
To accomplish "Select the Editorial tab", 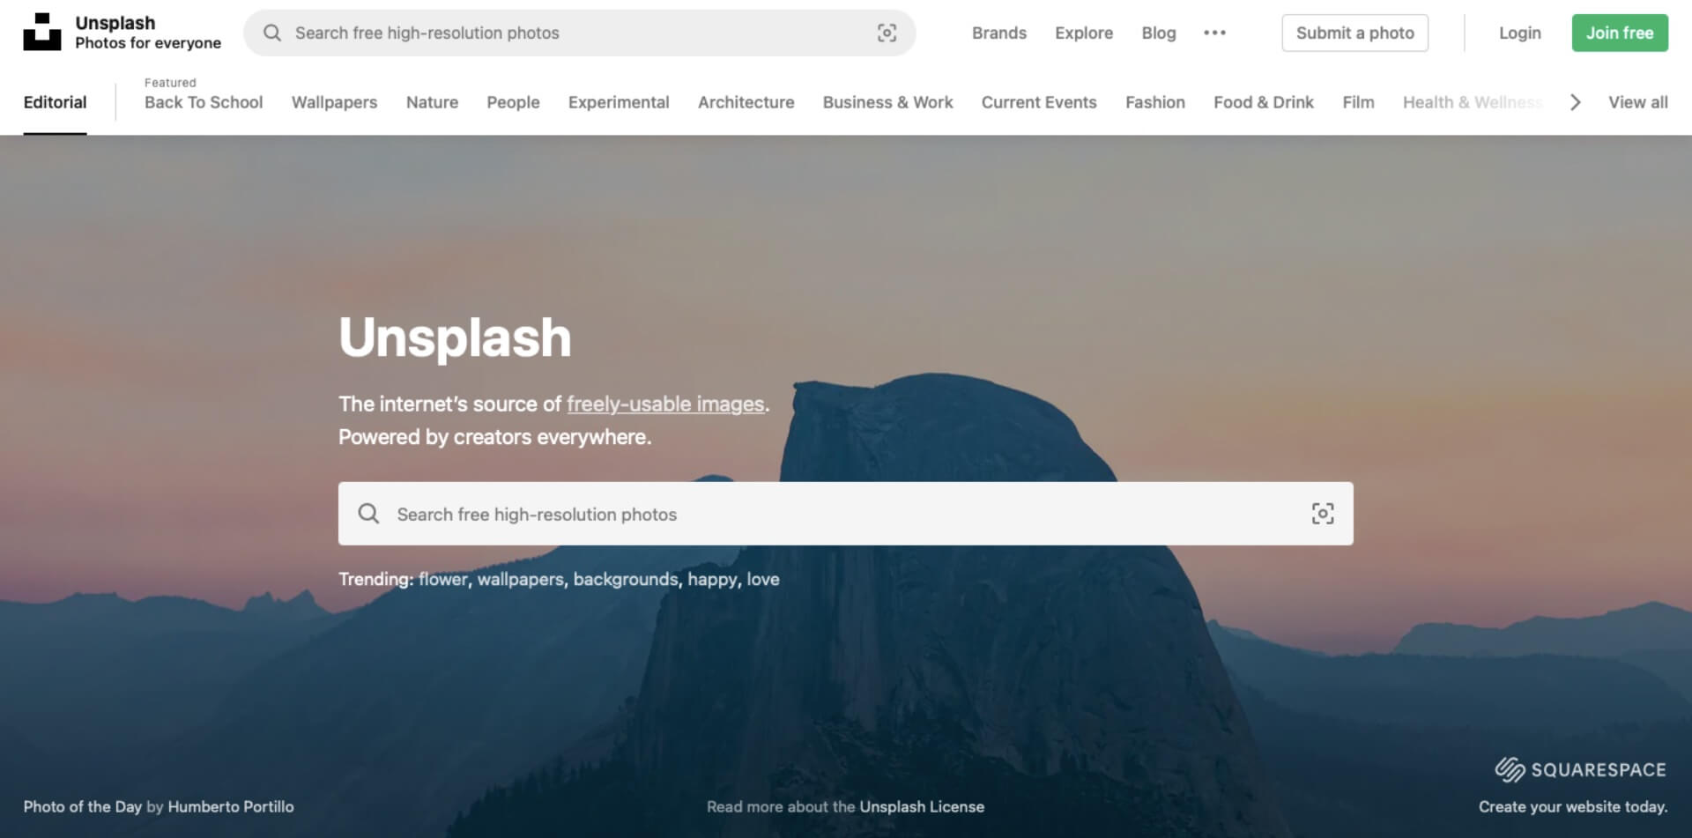I will click(x=55, y=102).
